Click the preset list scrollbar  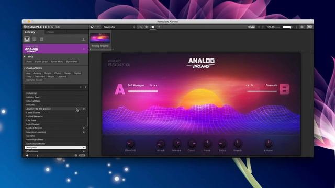(x=87, y=122)
